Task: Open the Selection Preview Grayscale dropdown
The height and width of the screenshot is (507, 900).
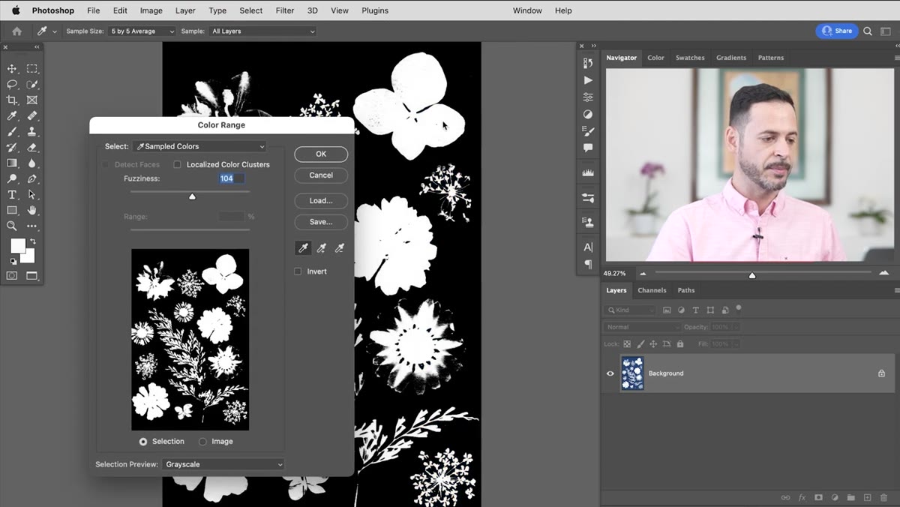Action: [x=223, y=464]
